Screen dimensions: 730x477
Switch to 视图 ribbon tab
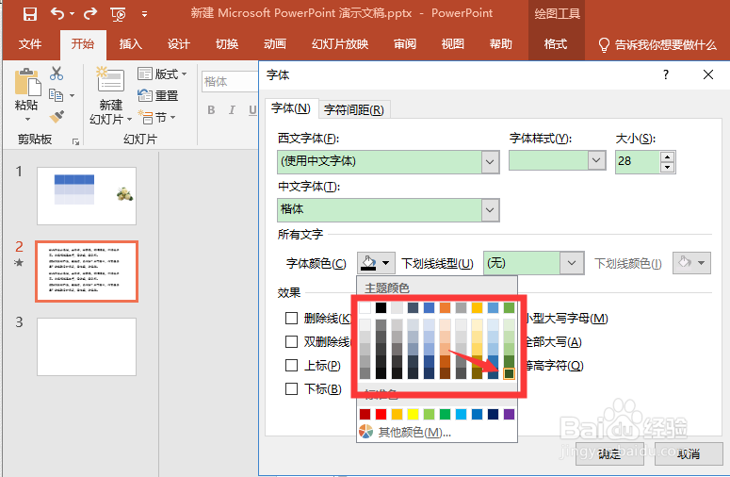click(452, 44)
